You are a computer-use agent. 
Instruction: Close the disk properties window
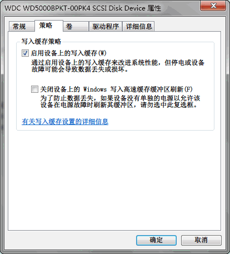point(213,6)
